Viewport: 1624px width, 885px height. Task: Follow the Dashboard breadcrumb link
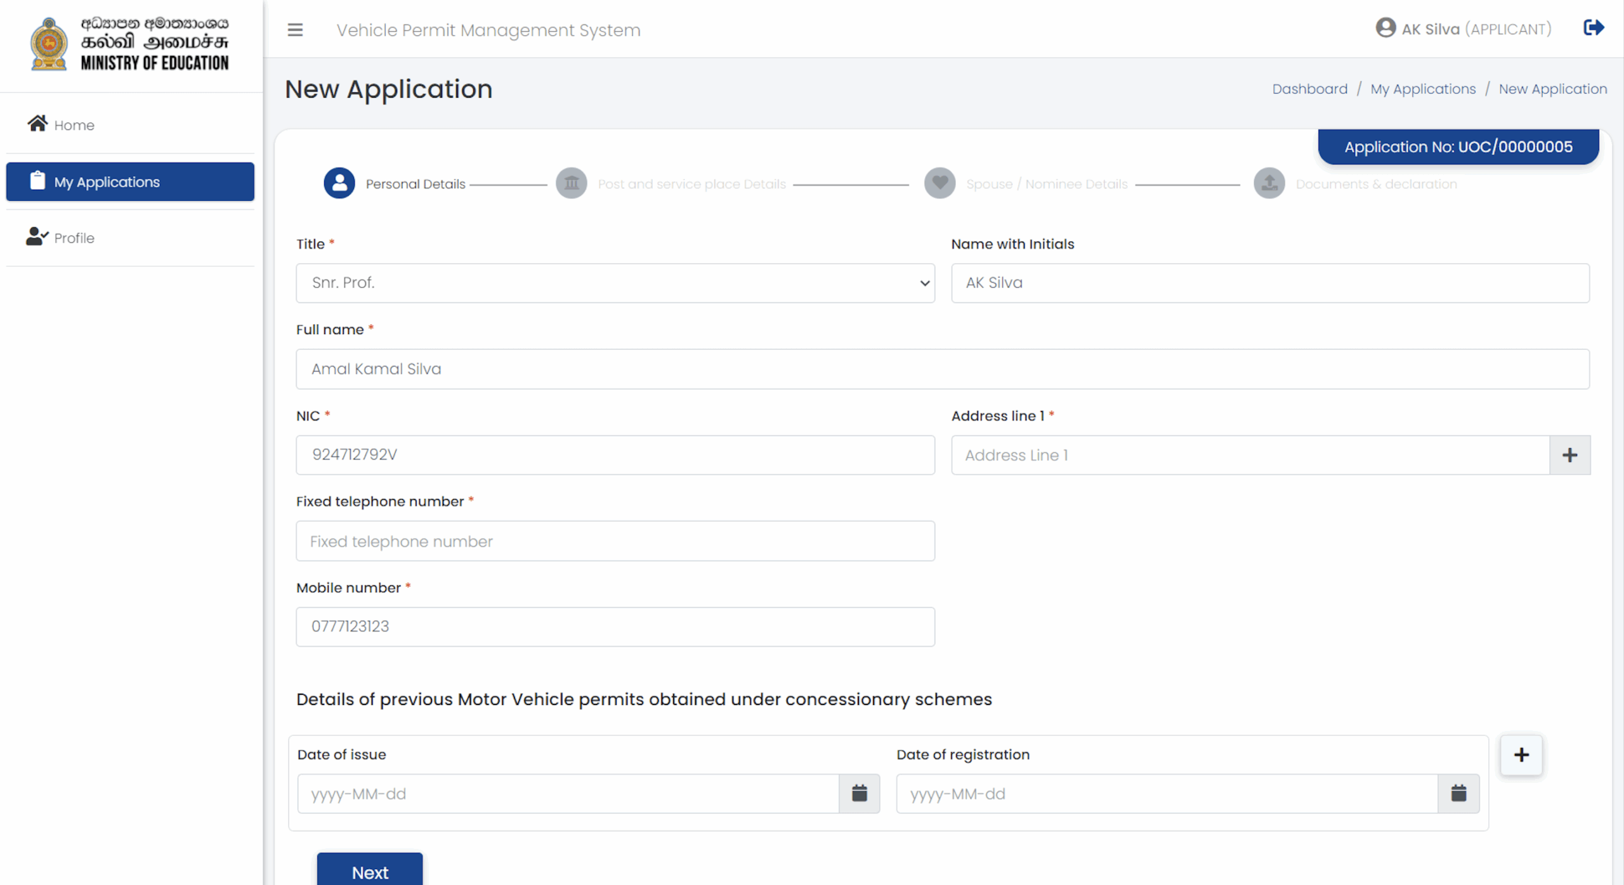point(1309,89)
